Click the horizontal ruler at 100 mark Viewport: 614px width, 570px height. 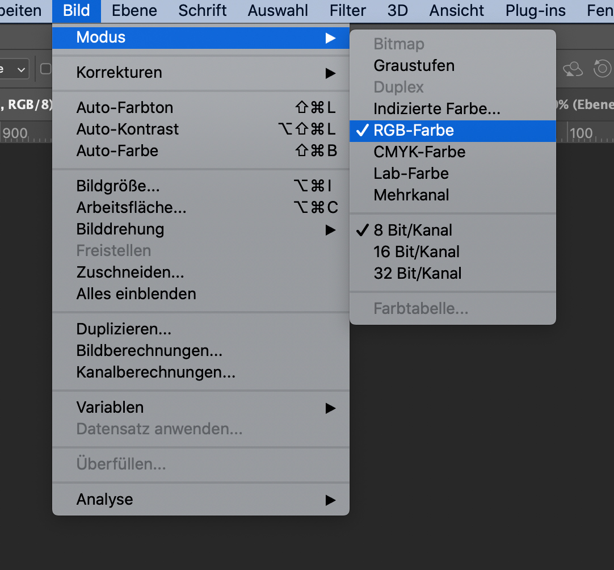coord(581,135)
